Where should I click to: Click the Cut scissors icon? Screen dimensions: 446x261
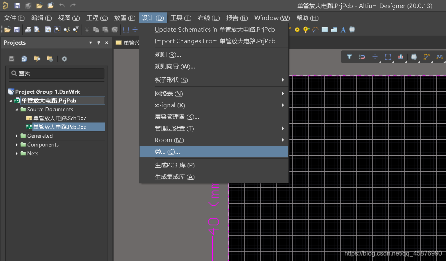point(87,30)
